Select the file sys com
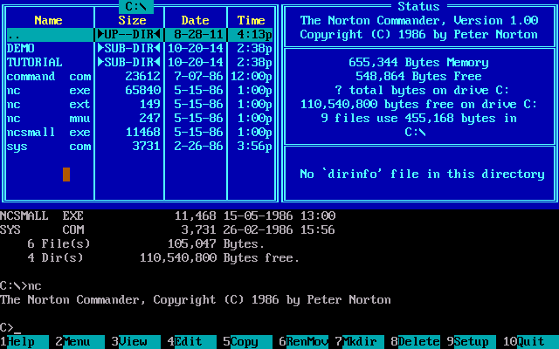The image size is (559, 349). point(140,146)
